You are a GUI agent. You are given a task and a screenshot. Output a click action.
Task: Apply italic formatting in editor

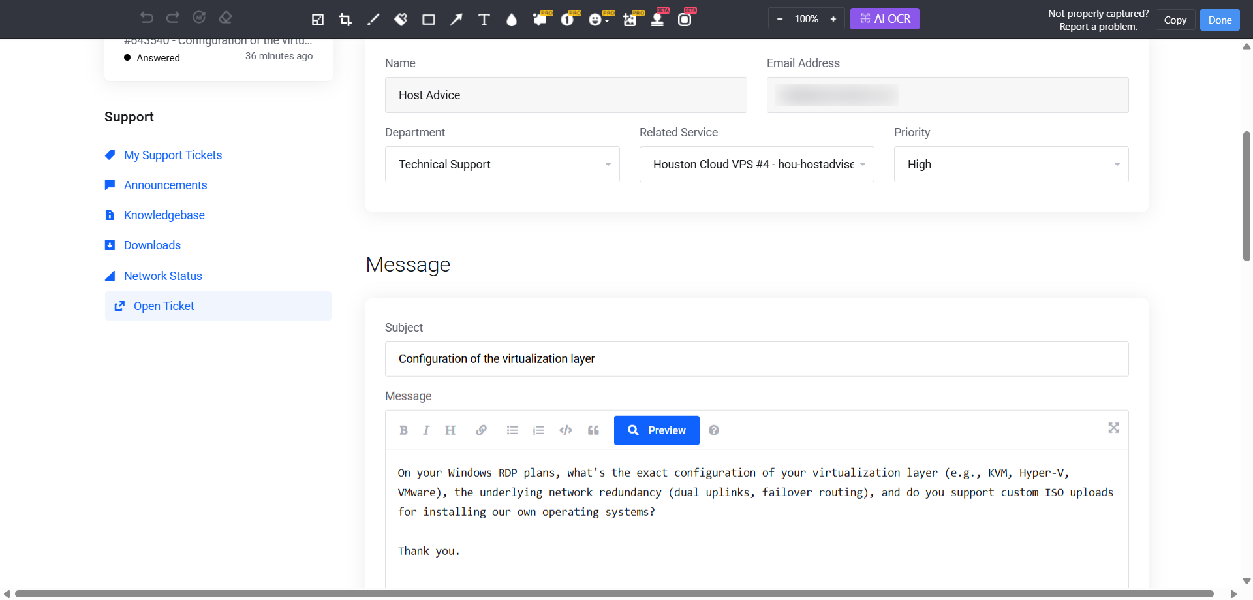[x=426, y=430]
